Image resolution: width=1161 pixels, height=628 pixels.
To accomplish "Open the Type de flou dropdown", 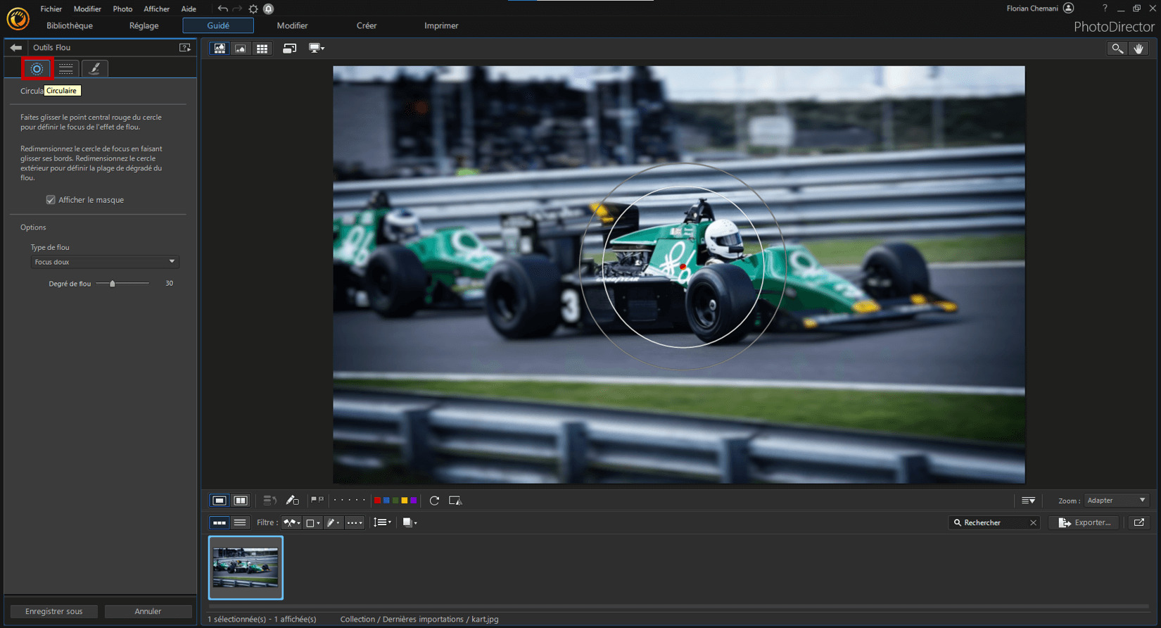I will click(104, 262).
